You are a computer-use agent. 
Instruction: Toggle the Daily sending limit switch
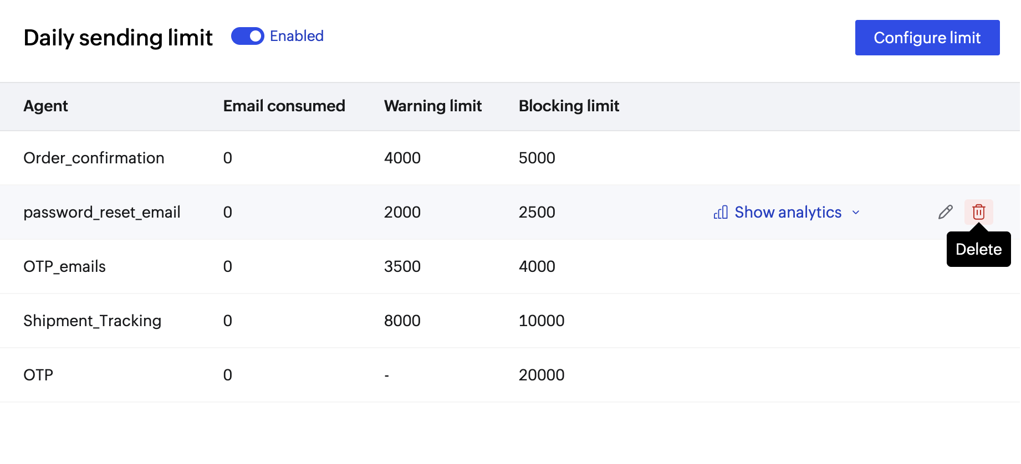(x=247, y=36)
